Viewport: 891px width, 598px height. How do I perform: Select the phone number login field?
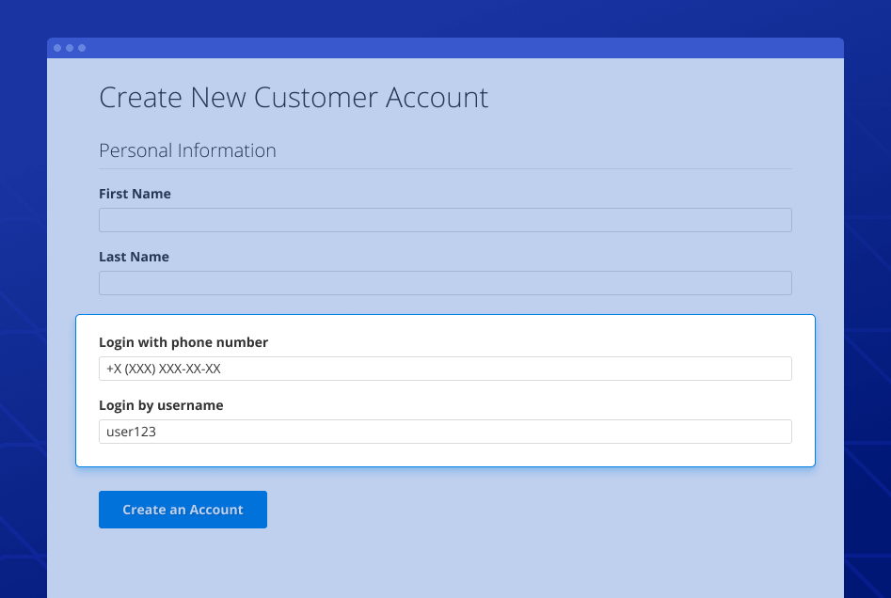click(444, 369)
